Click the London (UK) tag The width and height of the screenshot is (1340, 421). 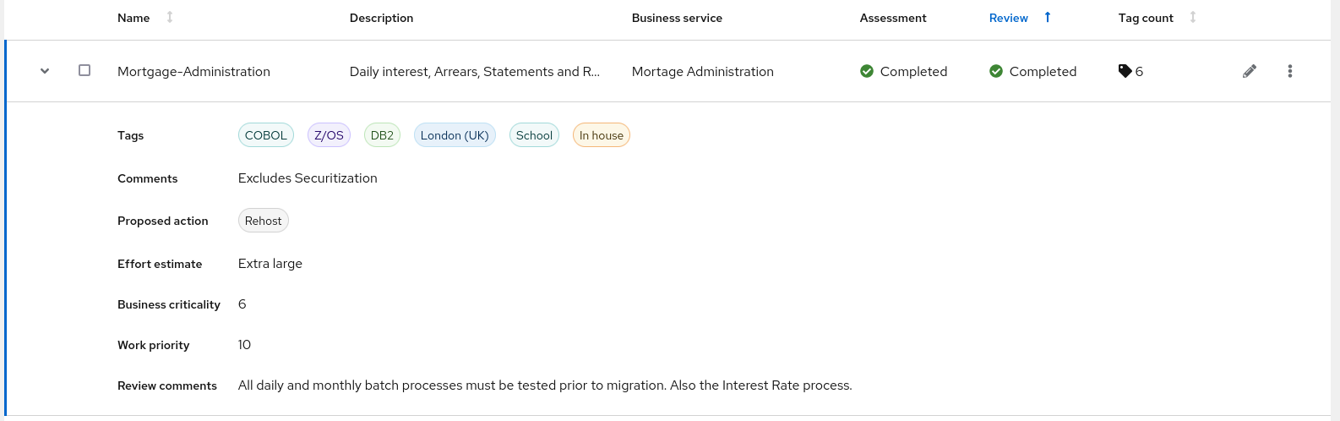click(x=455, y=135)
